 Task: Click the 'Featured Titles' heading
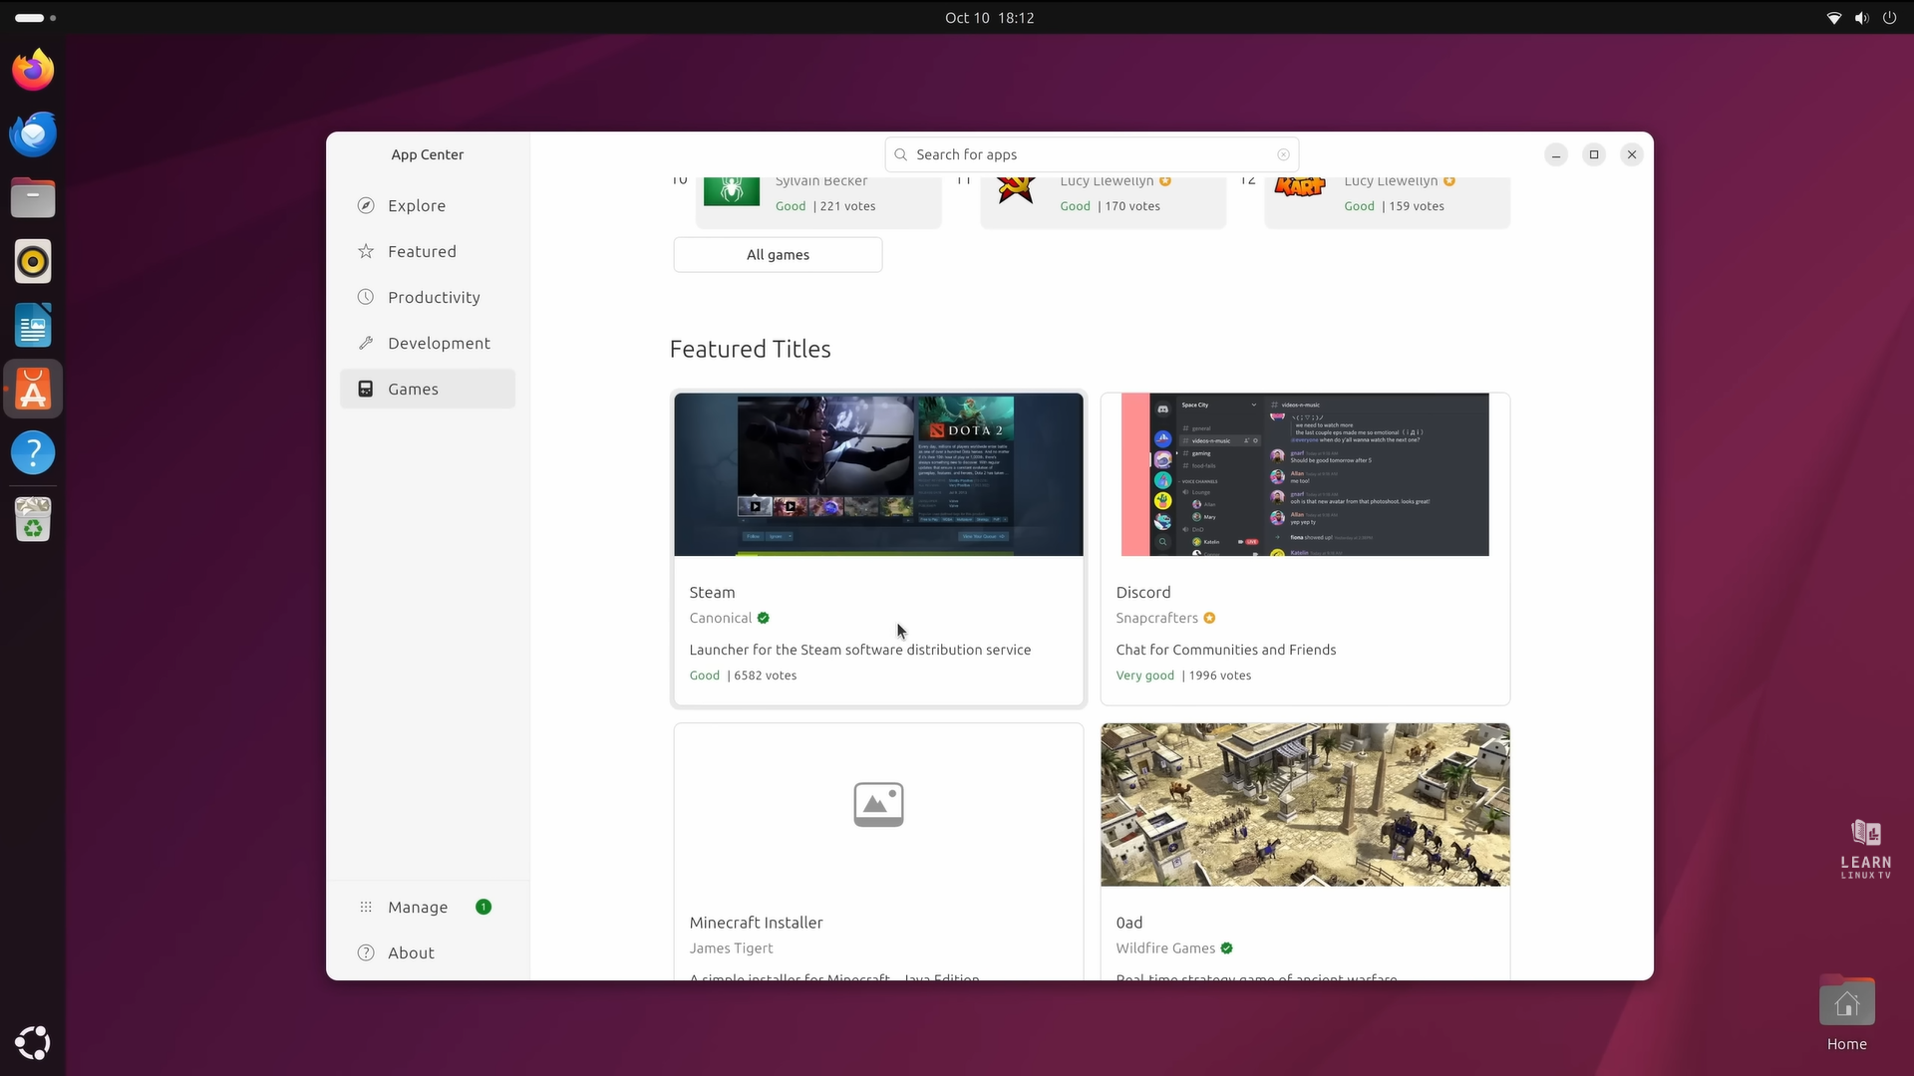click(750, 349)
